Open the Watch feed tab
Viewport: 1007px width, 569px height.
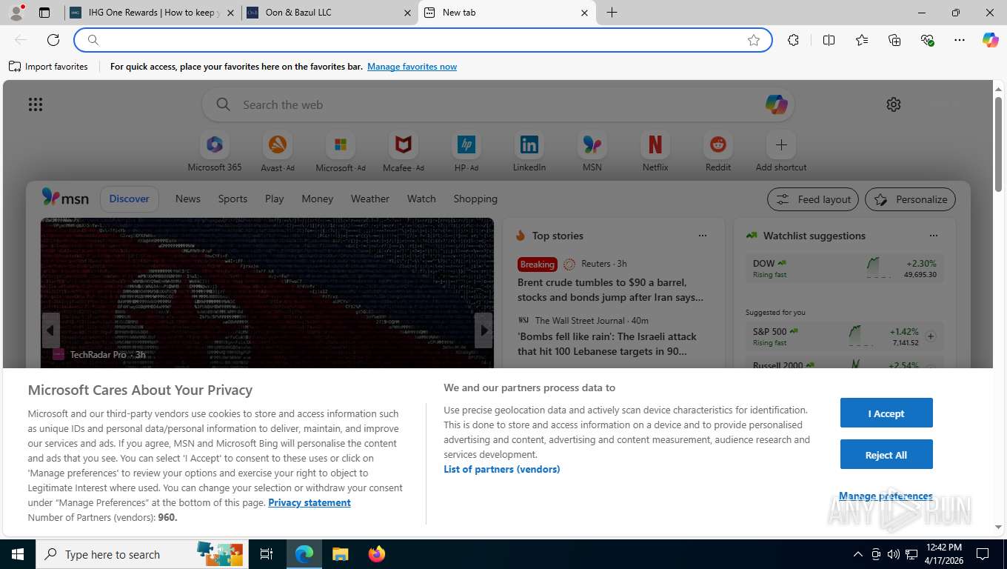pos(421,199)
